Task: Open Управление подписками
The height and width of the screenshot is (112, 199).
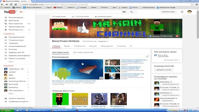Action: 19,101
